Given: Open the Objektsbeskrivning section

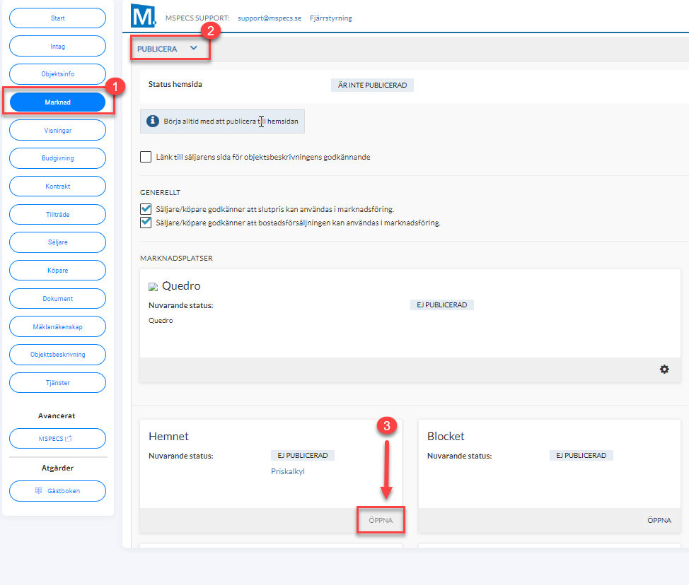Looking at the screenshot, I should 57,355.
